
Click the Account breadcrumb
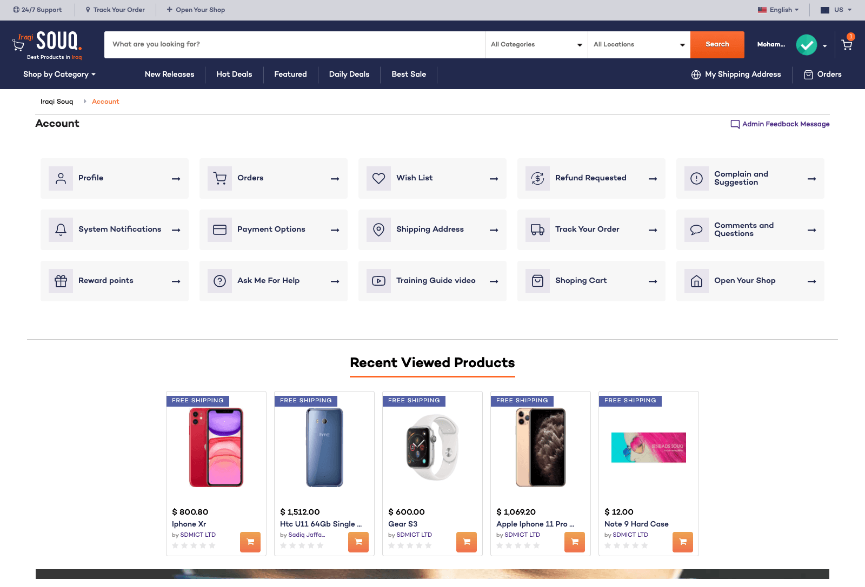click(105, 102)
